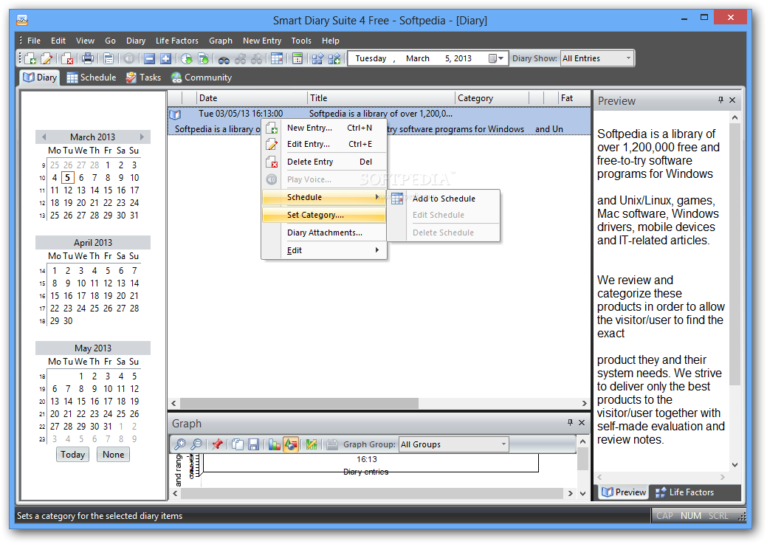Click the add life factor icon with plus

point(334,59)
